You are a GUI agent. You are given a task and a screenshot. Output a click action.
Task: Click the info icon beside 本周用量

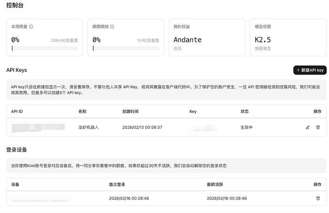pyautogui.click(x=31, y=27)
